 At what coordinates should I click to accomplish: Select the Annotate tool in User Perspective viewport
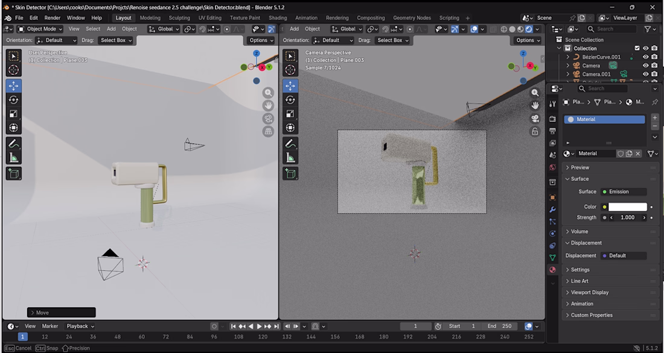pos(13,144)
